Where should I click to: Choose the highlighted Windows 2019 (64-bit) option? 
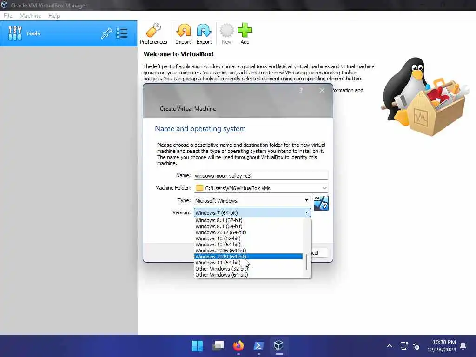tap(248, 257)
